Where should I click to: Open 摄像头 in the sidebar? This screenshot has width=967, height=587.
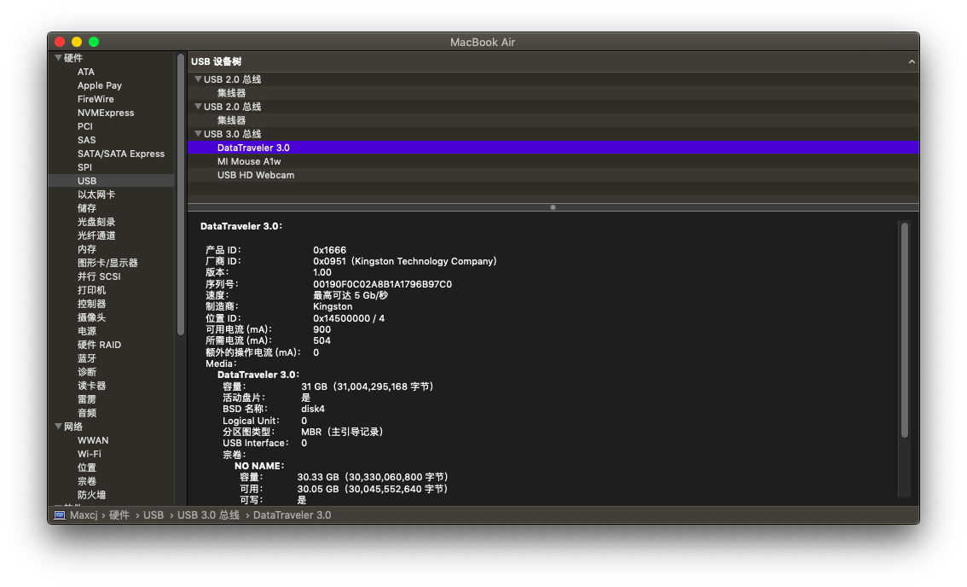pos(91,317)
